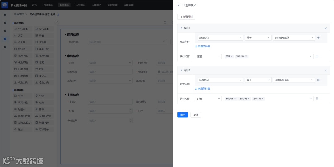Open the 运营中心 menu

(x=80, y=5)
